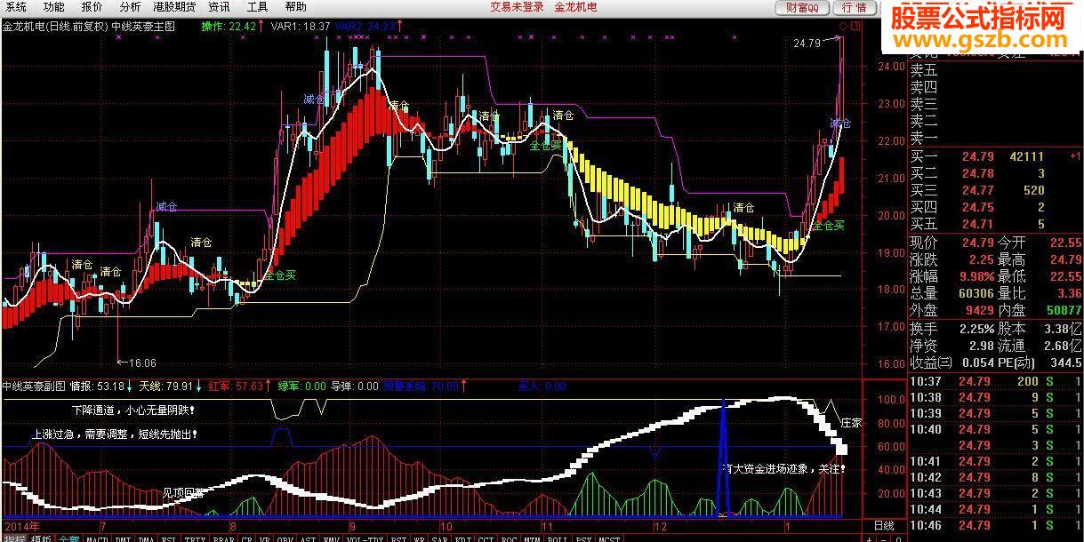
Task: Select the 全部 indicator tab
Action: click(68, 538)
